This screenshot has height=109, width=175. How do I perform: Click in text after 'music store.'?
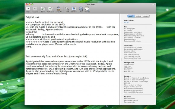coord(67,74)
